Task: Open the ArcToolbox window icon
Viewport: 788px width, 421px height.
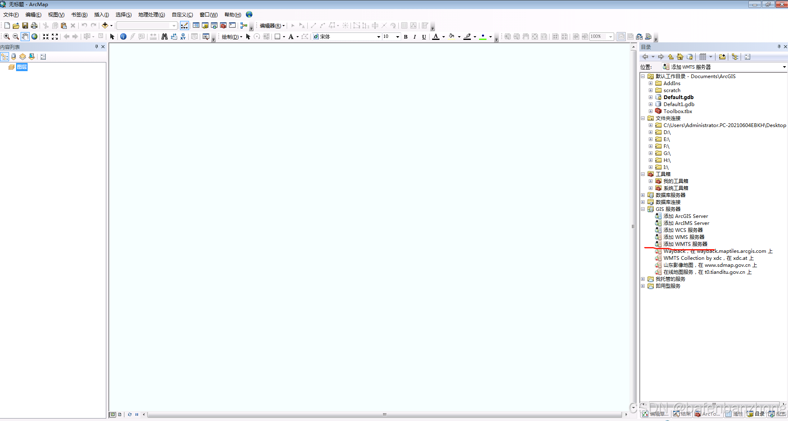Action: [x=223, y=25]
